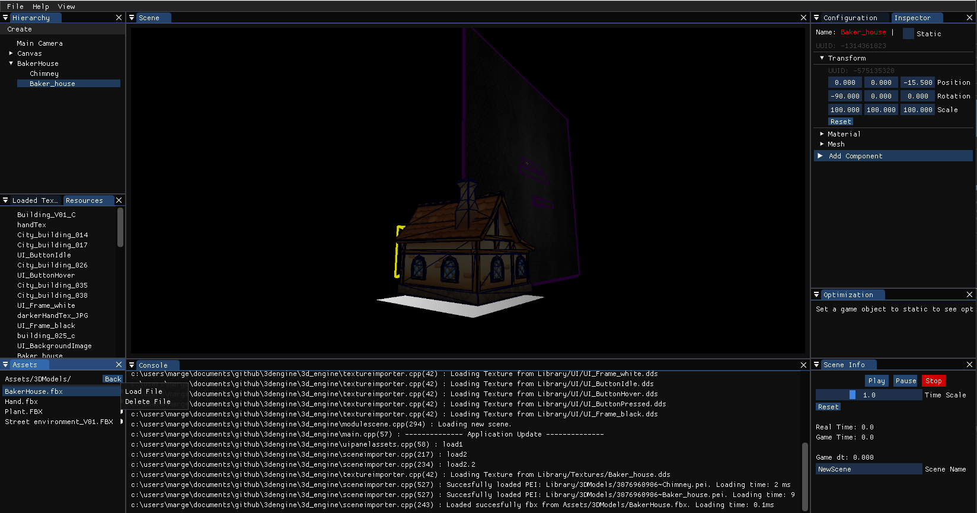Edit Scale Y value field
The image size is (977, 513).
click(x=881, y=110)
